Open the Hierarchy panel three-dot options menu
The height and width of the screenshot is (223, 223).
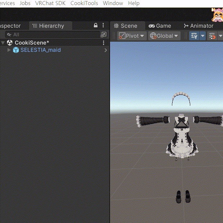(103, 25)
